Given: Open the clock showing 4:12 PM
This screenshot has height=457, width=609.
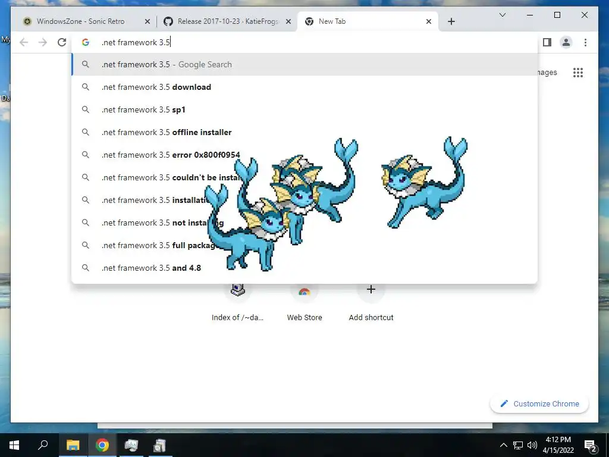Looking at the screenshot, I should tap(558, 445).
